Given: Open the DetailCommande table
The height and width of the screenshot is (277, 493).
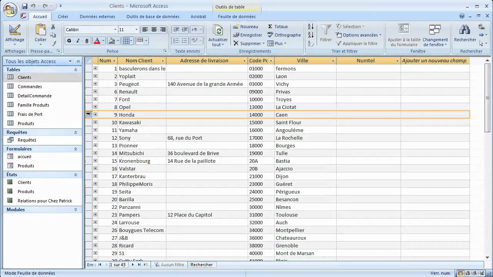Looking at the screenshot, I should pos(34,96).
